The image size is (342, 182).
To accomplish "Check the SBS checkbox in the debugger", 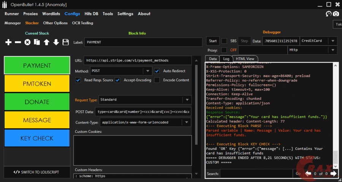I will (x=224, y=41).
